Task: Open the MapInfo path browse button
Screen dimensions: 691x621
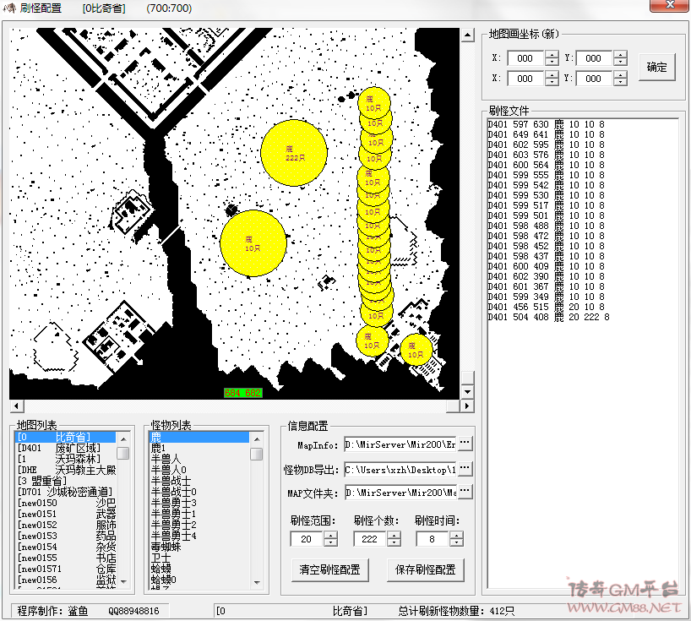Action: (x=465, y=444)
